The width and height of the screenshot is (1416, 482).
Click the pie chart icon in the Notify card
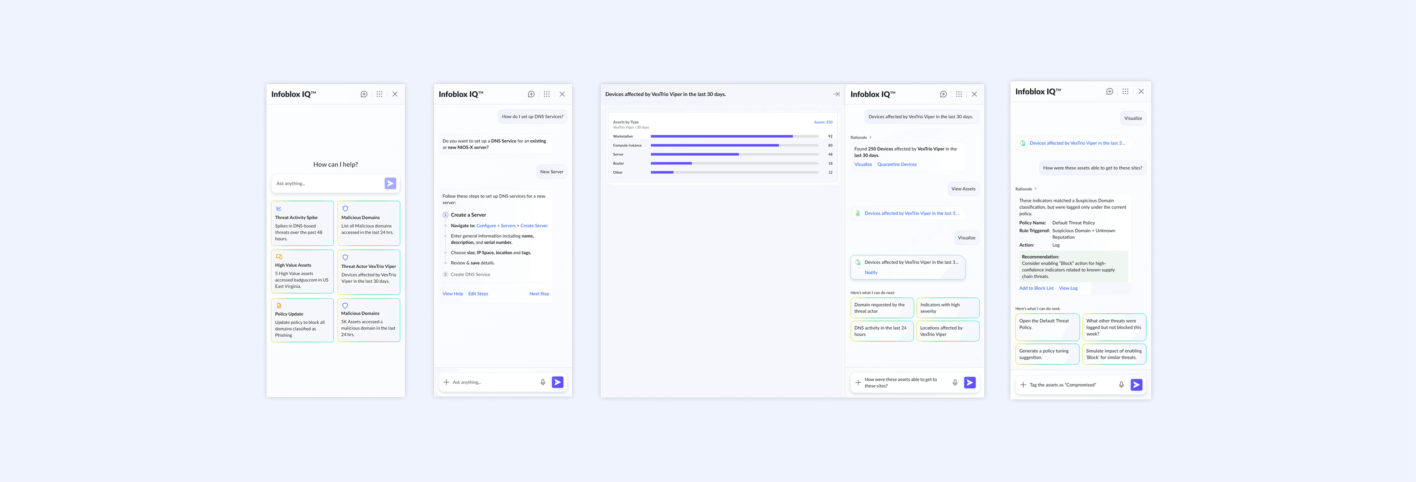click(857, 262)
